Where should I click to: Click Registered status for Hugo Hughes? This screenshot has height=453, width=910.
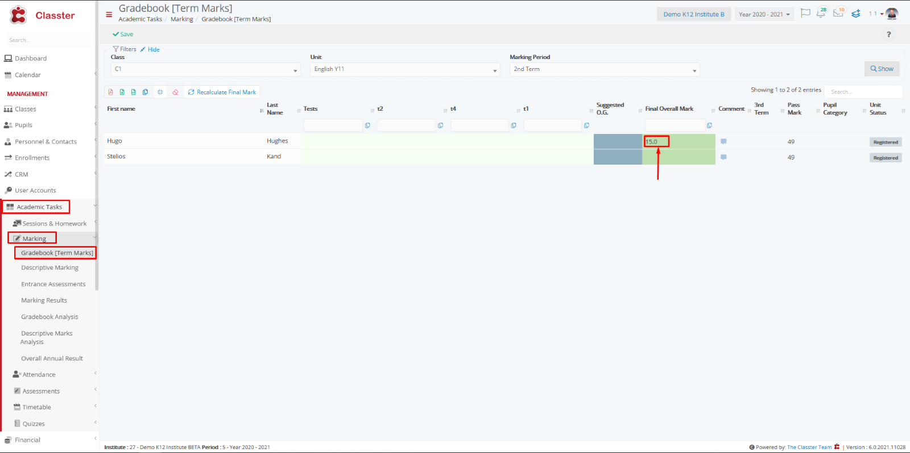tap(886, 142)
